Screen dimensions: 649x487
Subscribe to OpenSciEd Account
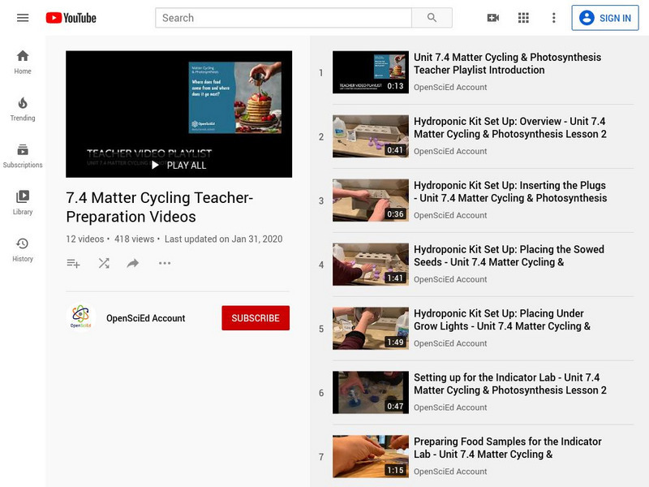pyautogui.click(x=256, y=318)
